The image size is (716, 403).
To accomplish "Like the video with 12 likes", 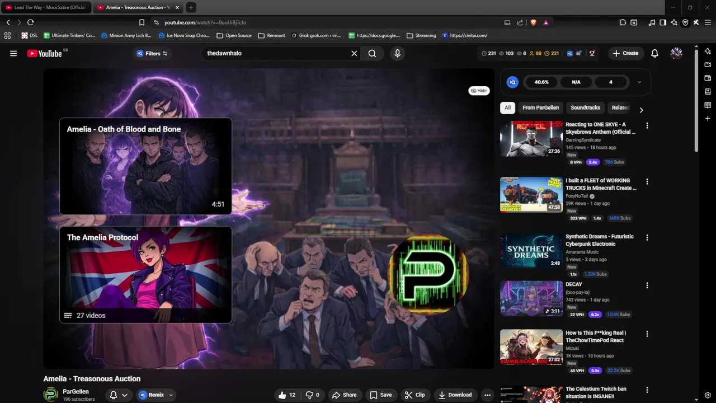I will (287, 395).
